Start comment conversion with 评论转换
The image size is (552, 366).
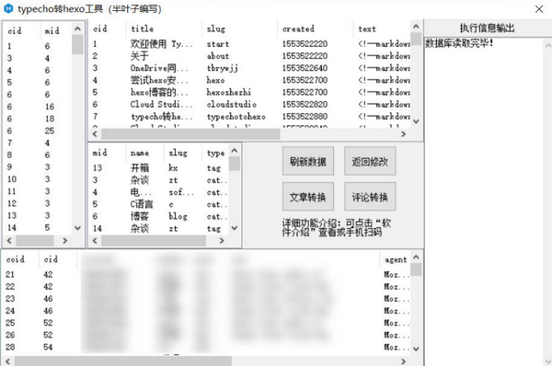click(370, 197)
